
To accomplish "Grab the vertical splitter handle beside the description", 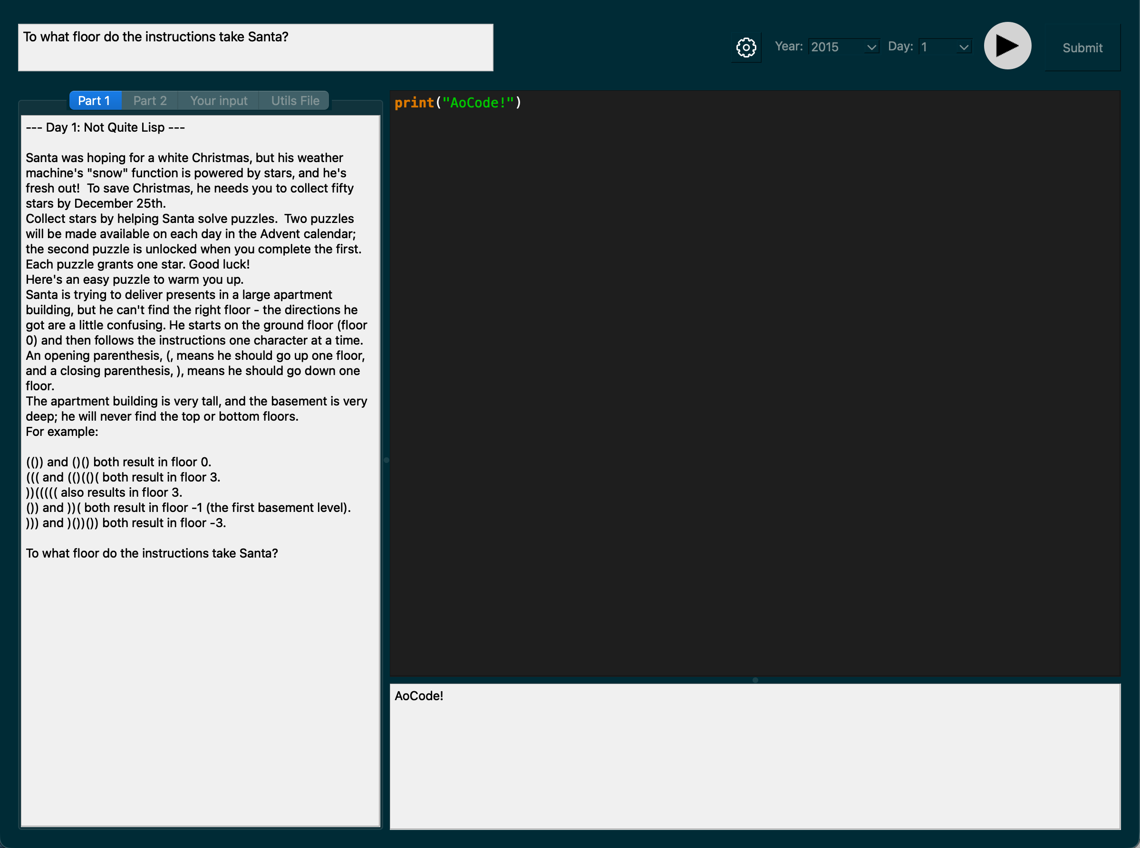I will point(386,460).
